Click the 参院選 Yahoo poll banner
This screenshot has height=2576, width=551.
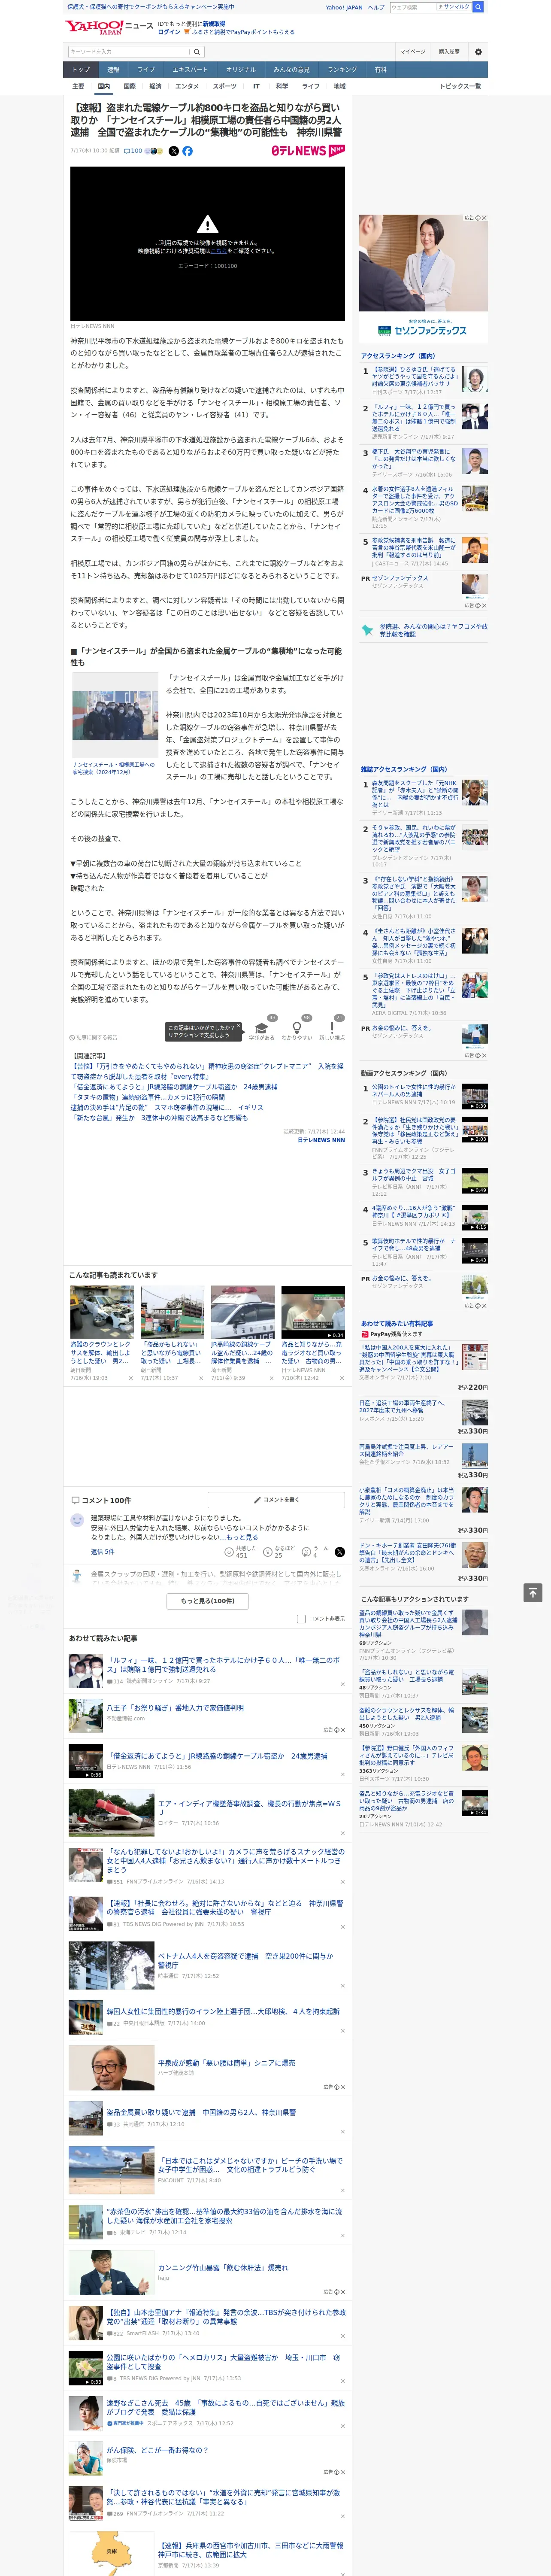[424, 630]
